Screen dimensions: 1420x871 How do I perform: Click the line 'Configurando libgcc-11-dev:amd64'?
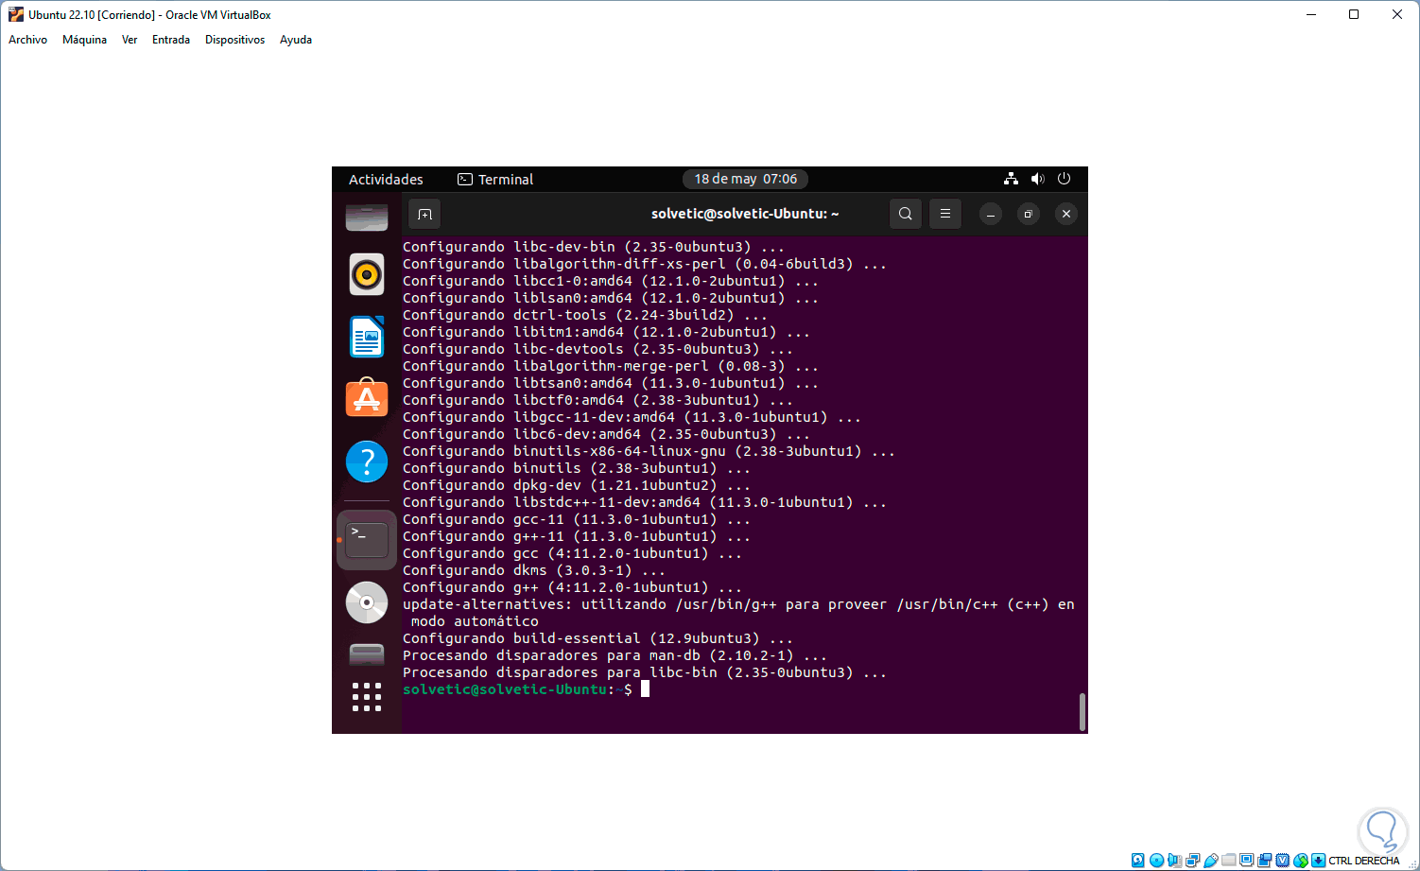pyautogui.click(x=632, y=417)
